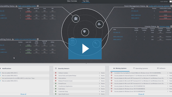This screenshot has width=172, height=97.
Task: Click the 'nodes with missing updates' link
Action: pos(159,6)
